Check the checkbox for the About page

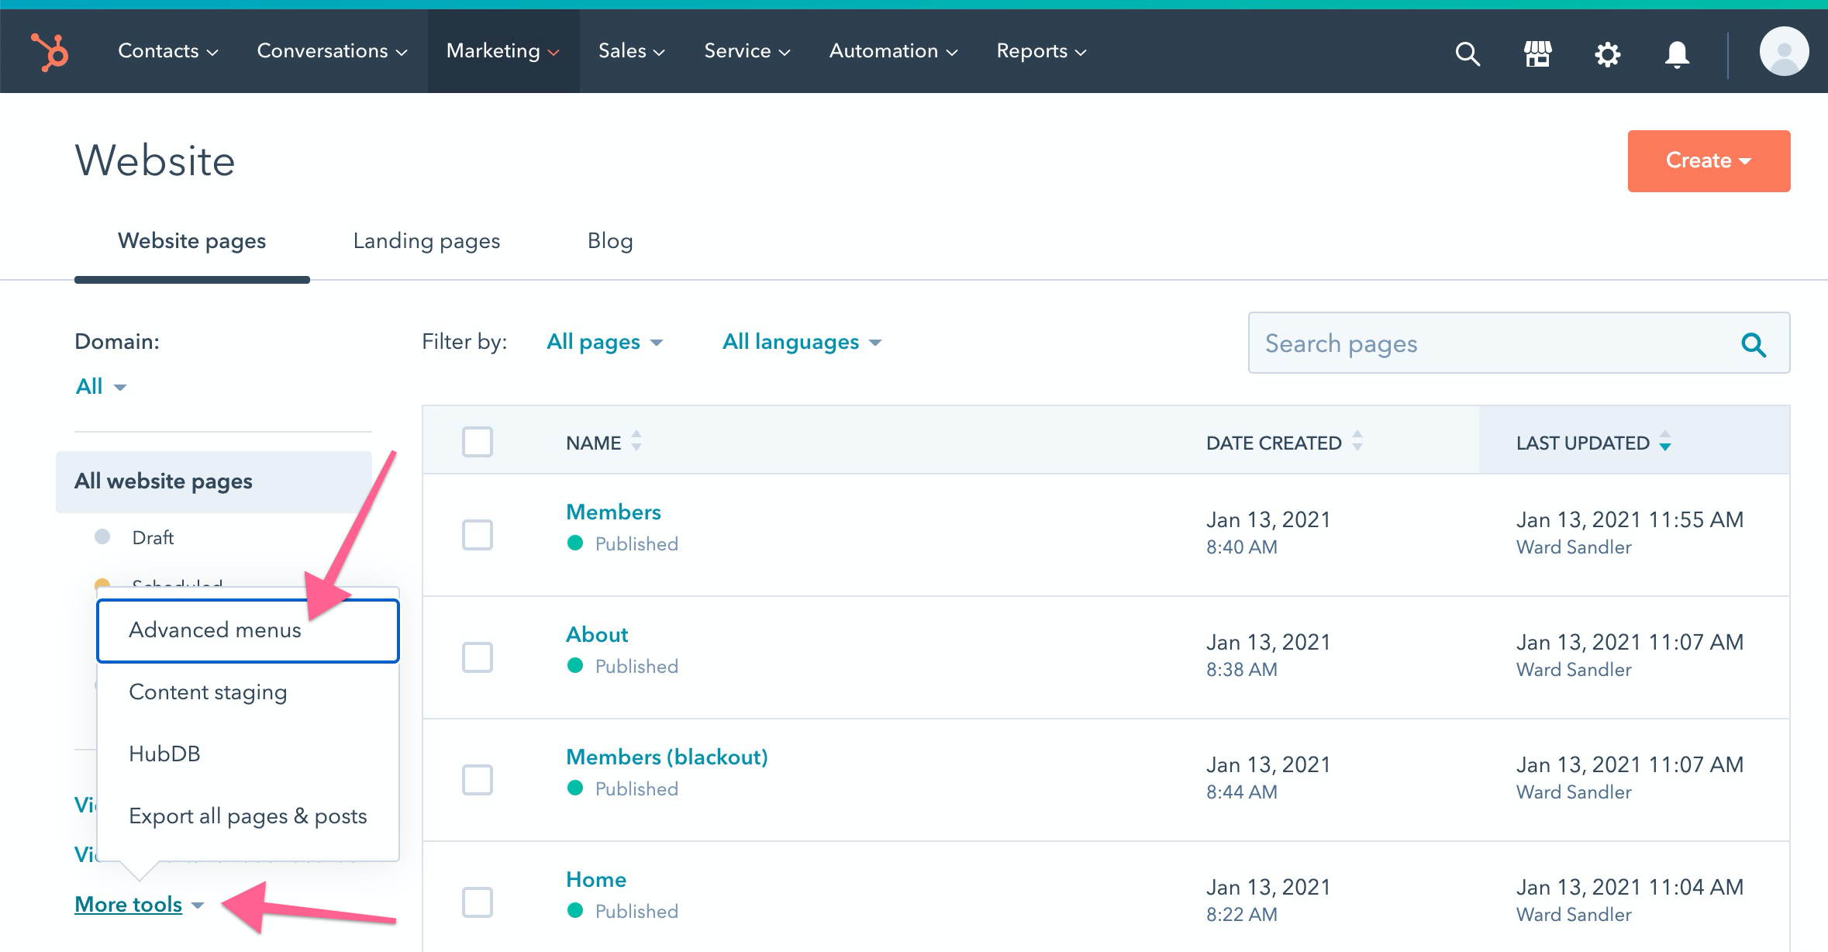point(477,657)
